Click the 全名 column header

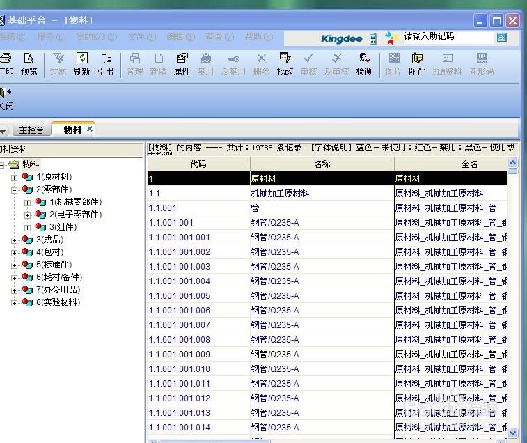click(450, 164)
